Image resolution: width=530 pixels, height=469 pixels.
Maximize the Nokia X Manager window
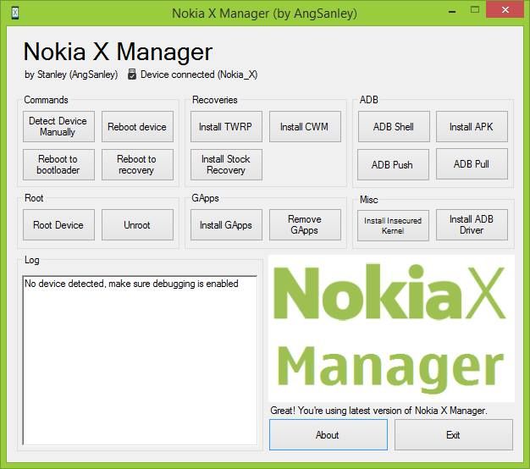[x=475, y=10]
